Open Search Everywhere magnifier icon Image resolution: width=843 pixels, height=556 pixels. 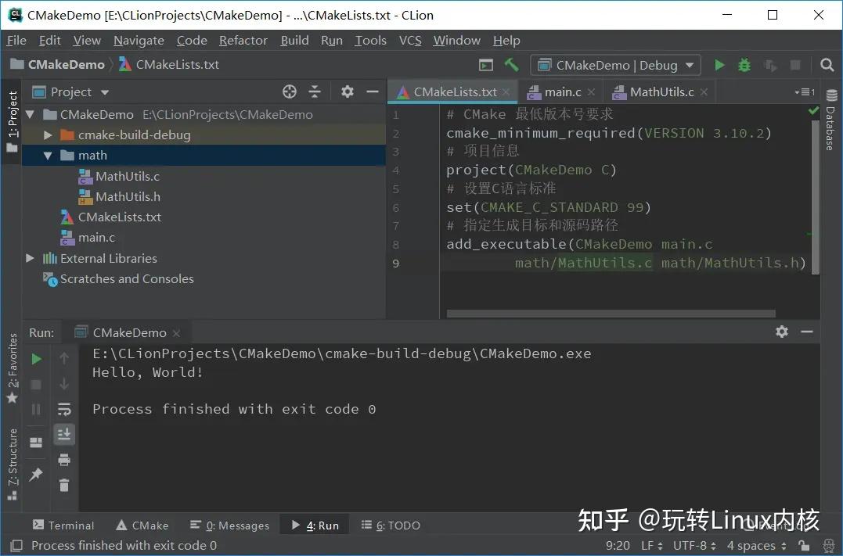827,65
